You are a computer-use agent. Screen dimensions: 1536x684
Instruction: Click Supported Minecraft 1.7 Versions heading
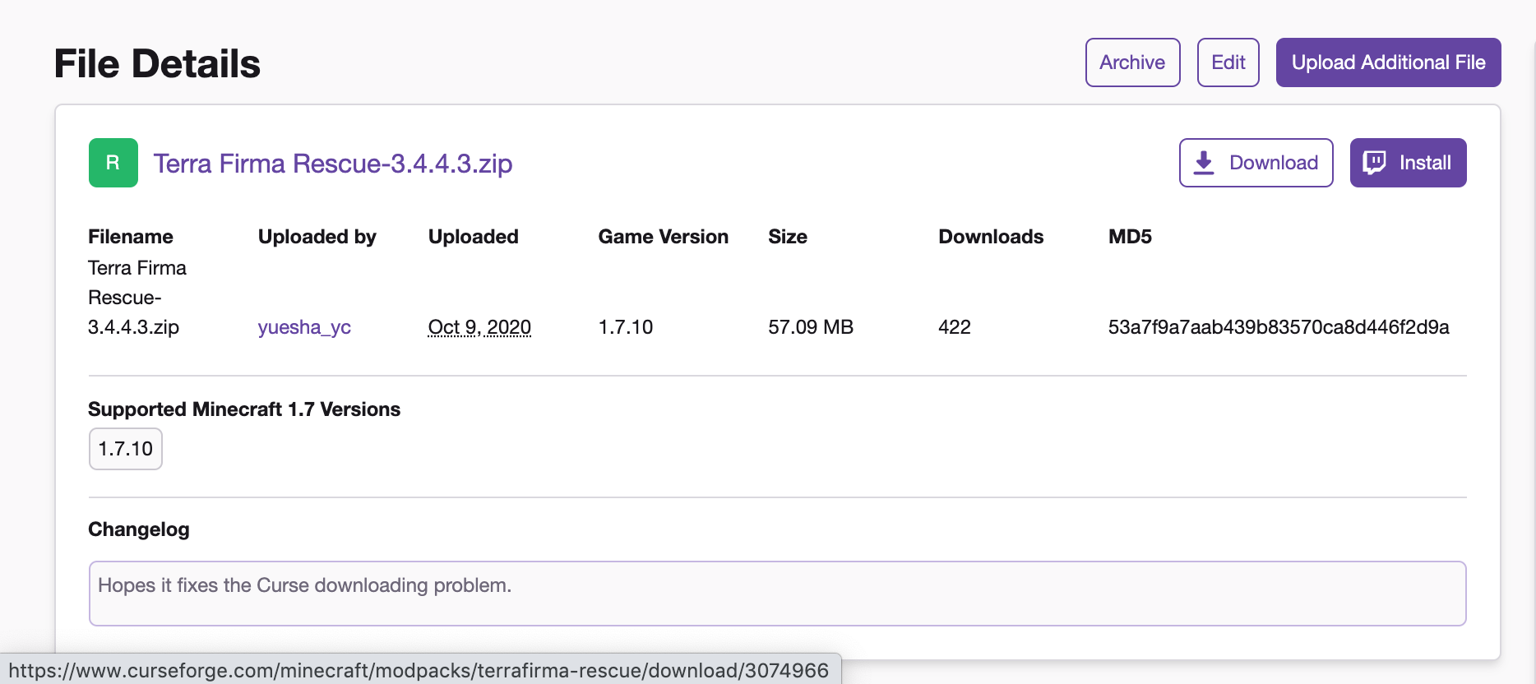(x=244, y=409)
